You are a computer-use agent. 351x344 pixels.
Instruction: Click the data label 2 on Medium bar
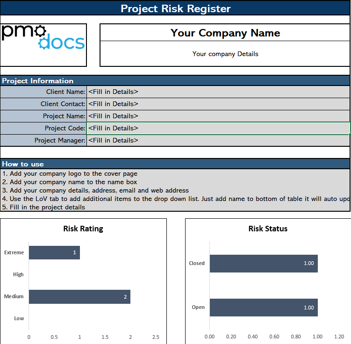point(125,297)
